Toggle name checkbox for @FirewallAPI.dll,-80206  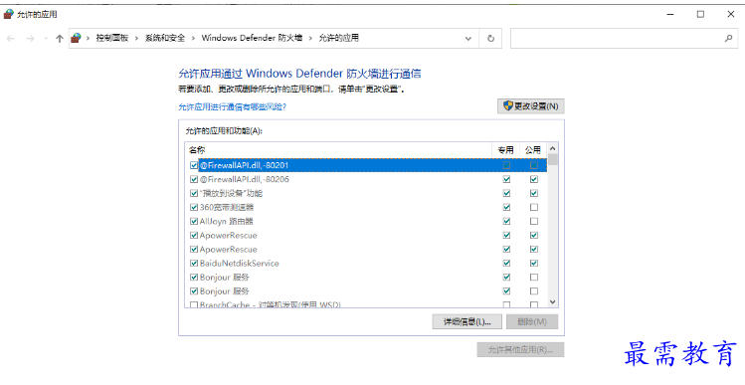pos(194,179)
